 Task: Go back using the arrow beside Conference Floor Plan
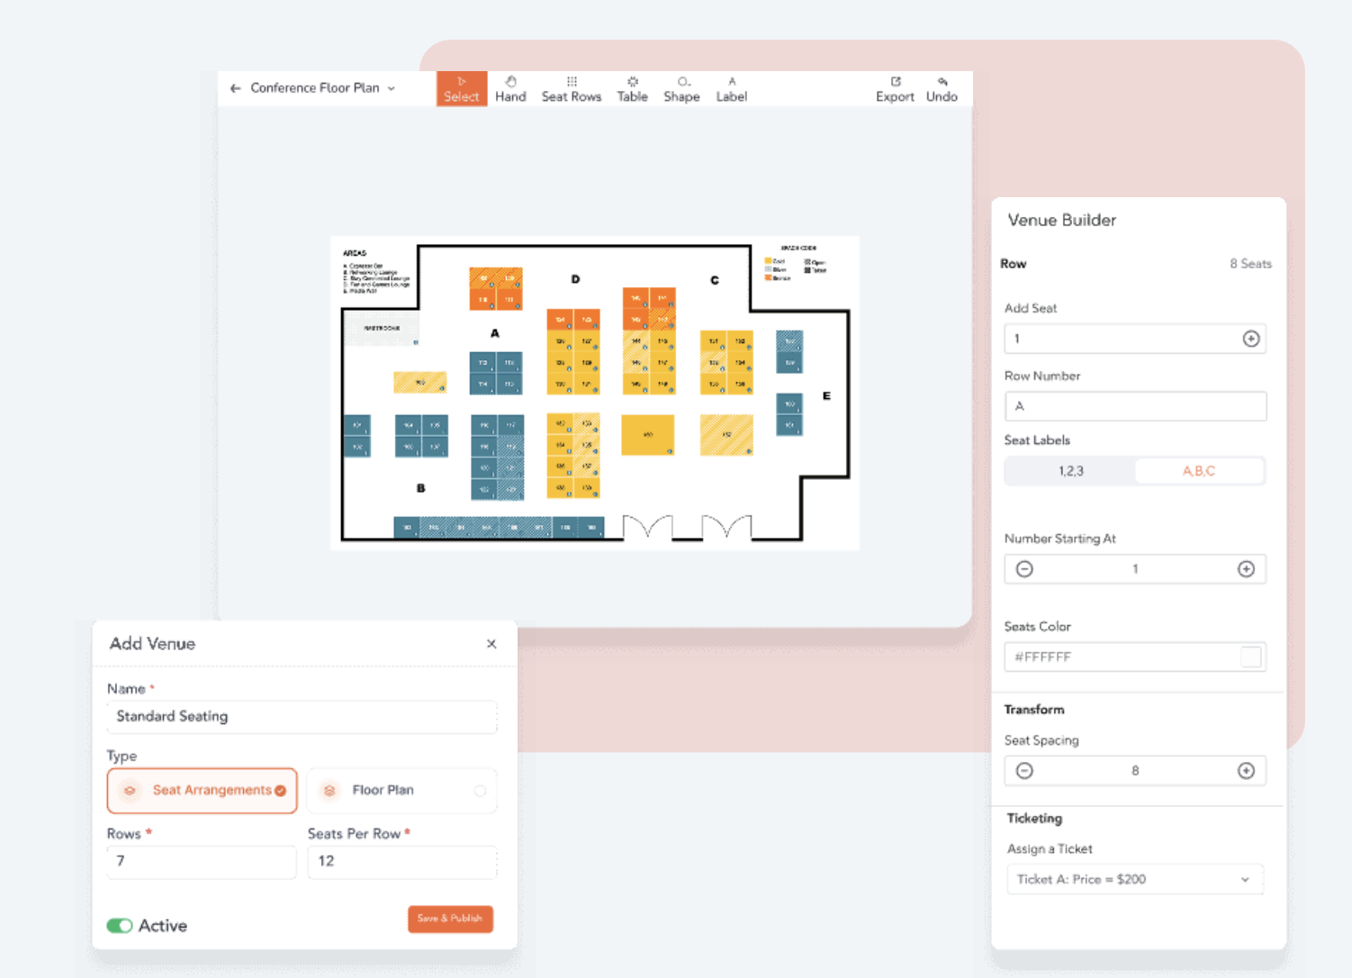click(x=235, y=88)
